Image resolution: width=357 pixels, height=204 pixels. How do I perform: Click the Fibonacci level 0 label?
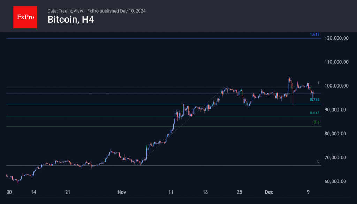(318, 161)
